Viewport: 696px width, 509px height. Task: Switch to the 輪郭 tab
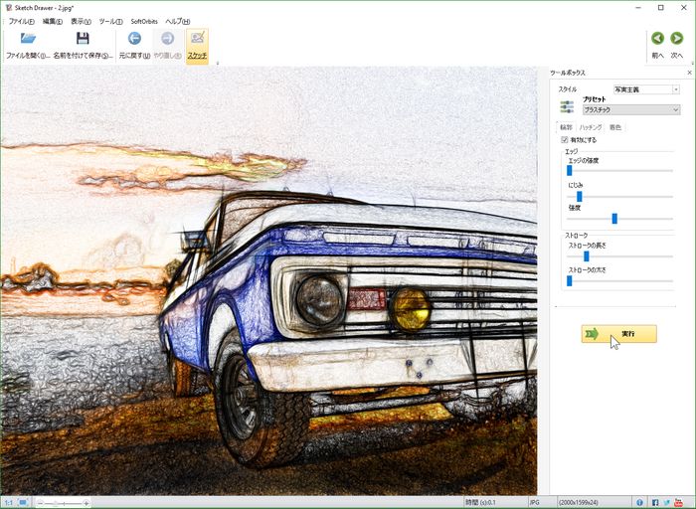tap(566, 127)
